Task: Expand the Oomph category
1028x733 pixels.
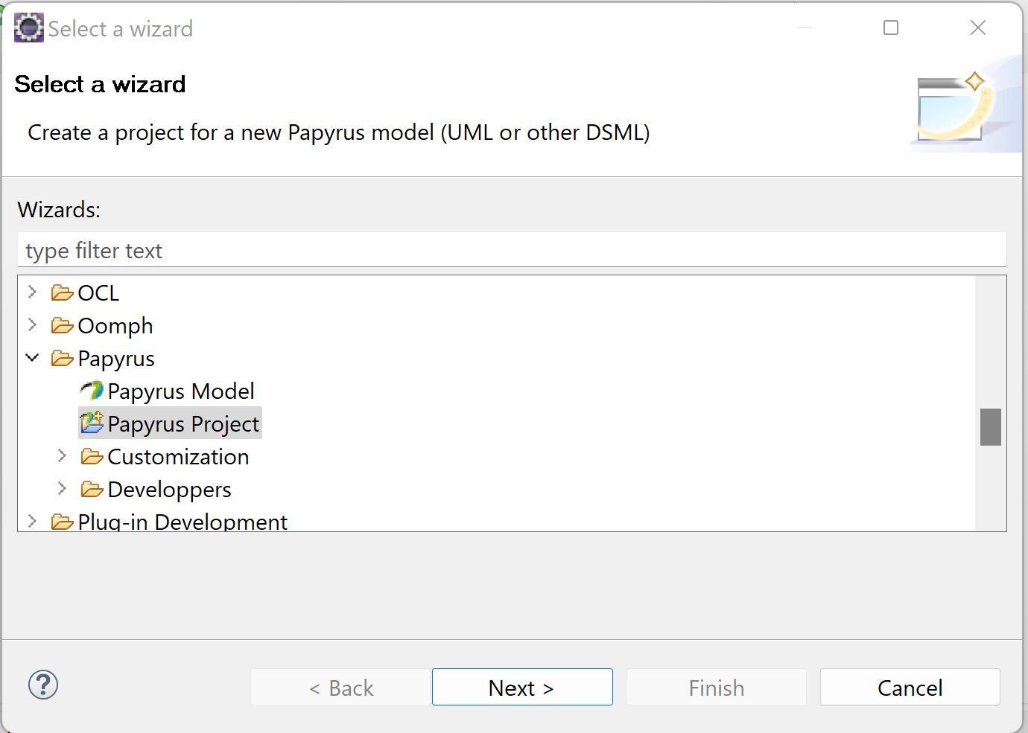Action: tap(32, 324)
